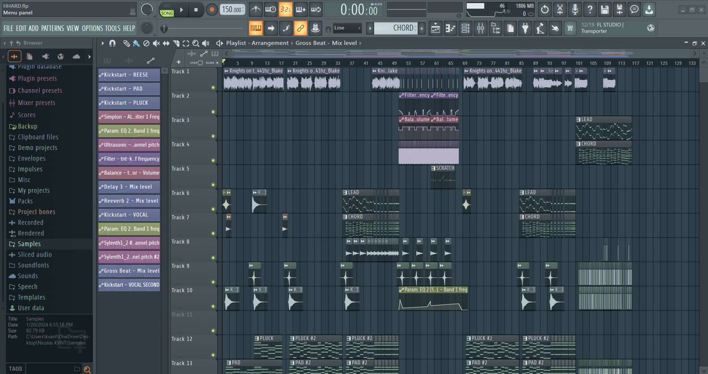Expand the Demo projects folder
This screenshot has height=374, width=708.
click(x=37, y=148)
